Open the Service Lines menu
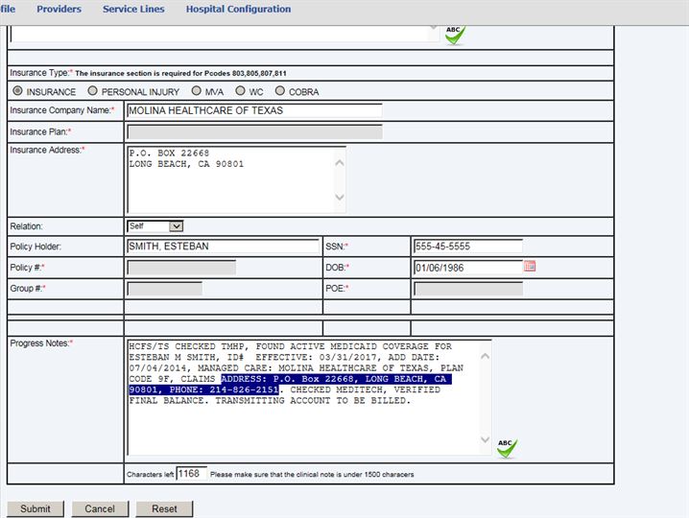689x518 pixels. [133, 10]
